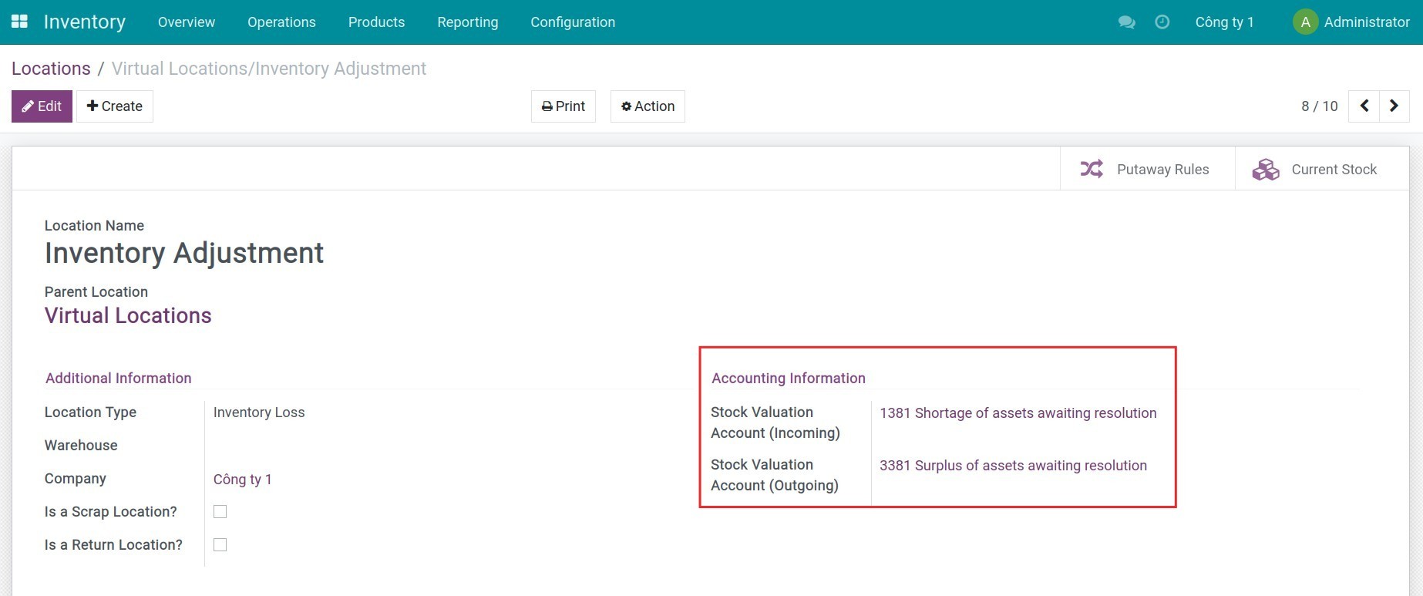This screenshot has width=1423, height=596.
Task: Open Putaway Rules shuffle icon
Action: 1092,169
